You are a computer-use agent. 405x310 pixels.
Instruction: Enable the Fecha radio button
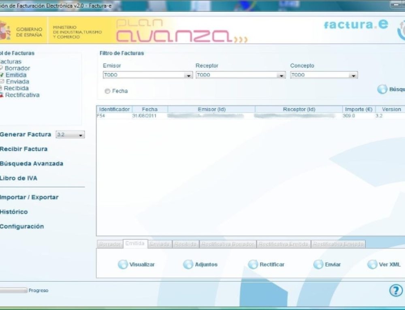(107, 91)
